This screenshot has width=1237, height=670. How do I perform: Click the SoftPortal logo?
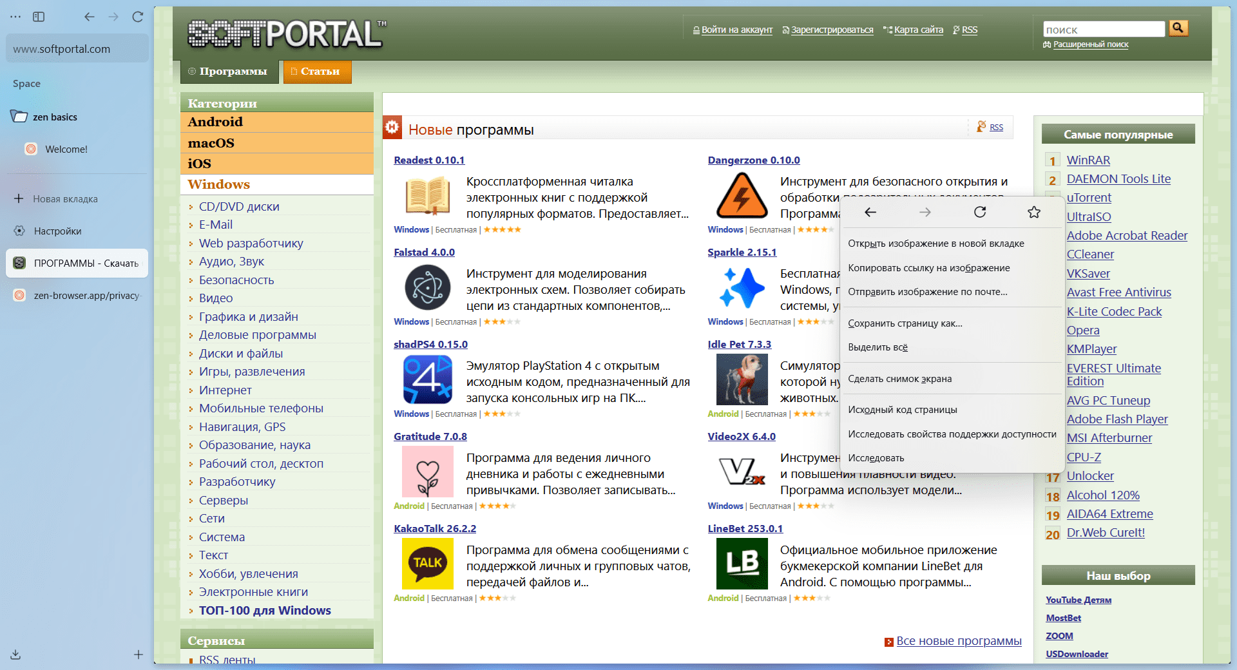point(287,33)
